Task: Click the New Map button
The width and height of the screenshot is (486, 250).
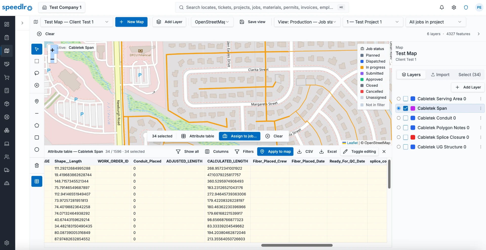Action: coord(131,22)
